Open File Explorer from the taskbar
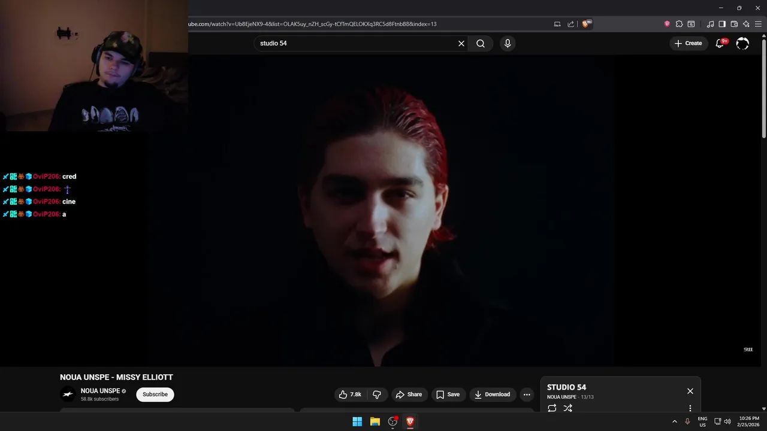This screenshot has width=767, height=431. pos(375,421)
